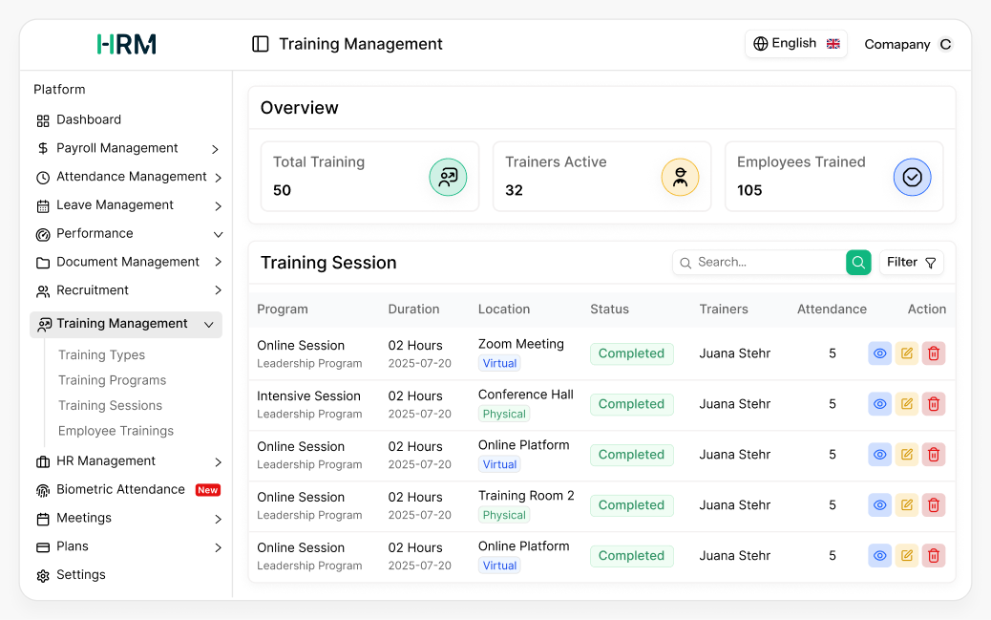Open the view icon for Intensive Session
The height and width of the screenshot is (620, 991).
pos(879,403)
